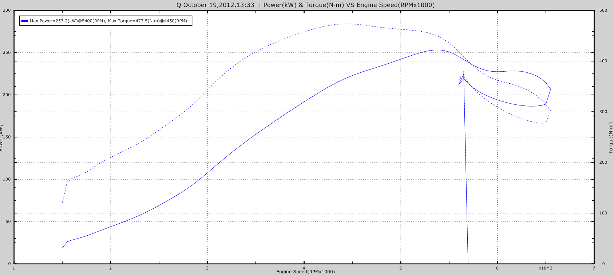Click the 50 tick on the power axis
The image size is (614, 276).
[8, 221]
